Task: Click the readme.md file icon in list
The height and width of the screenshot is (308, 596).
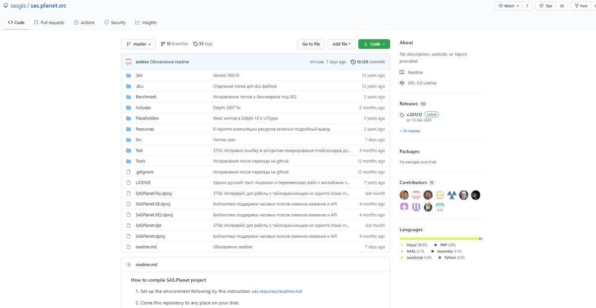Action: click(x=129, y=247)
